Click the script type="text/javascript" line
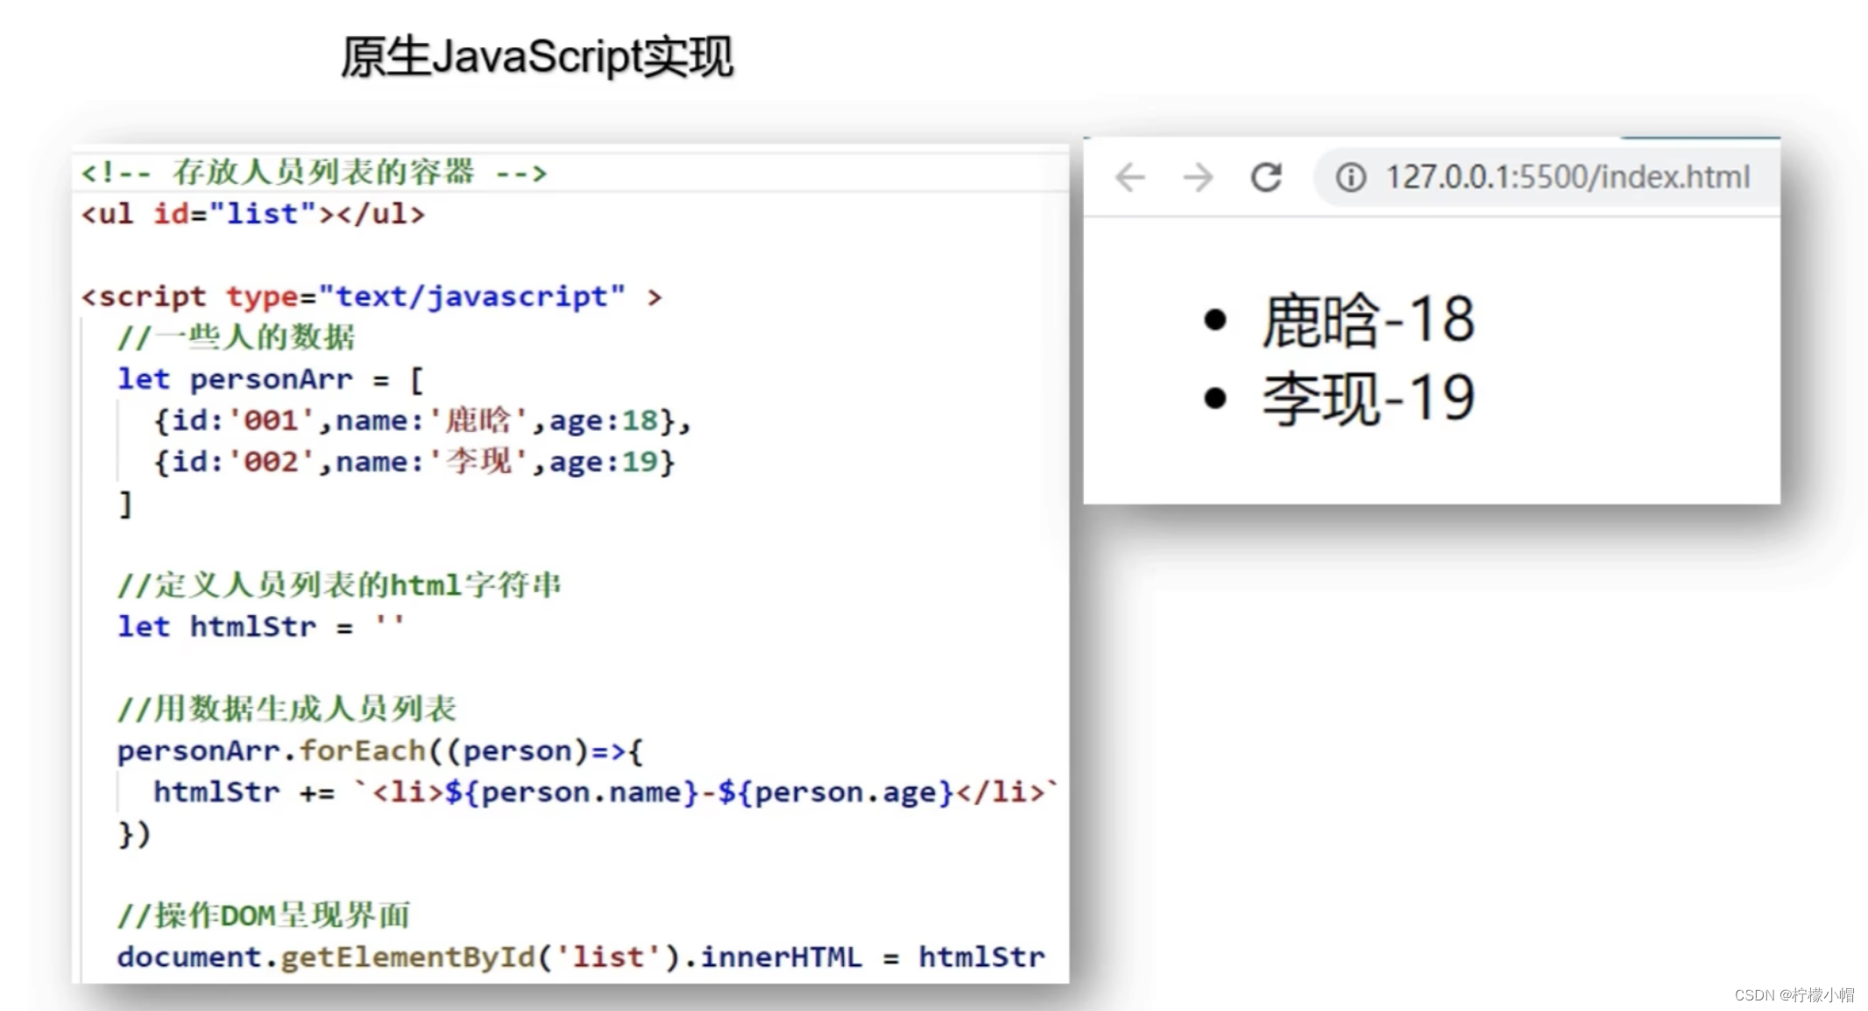Image resolution: width=1868 pixels, height=1011 pixels. point(371,297)
